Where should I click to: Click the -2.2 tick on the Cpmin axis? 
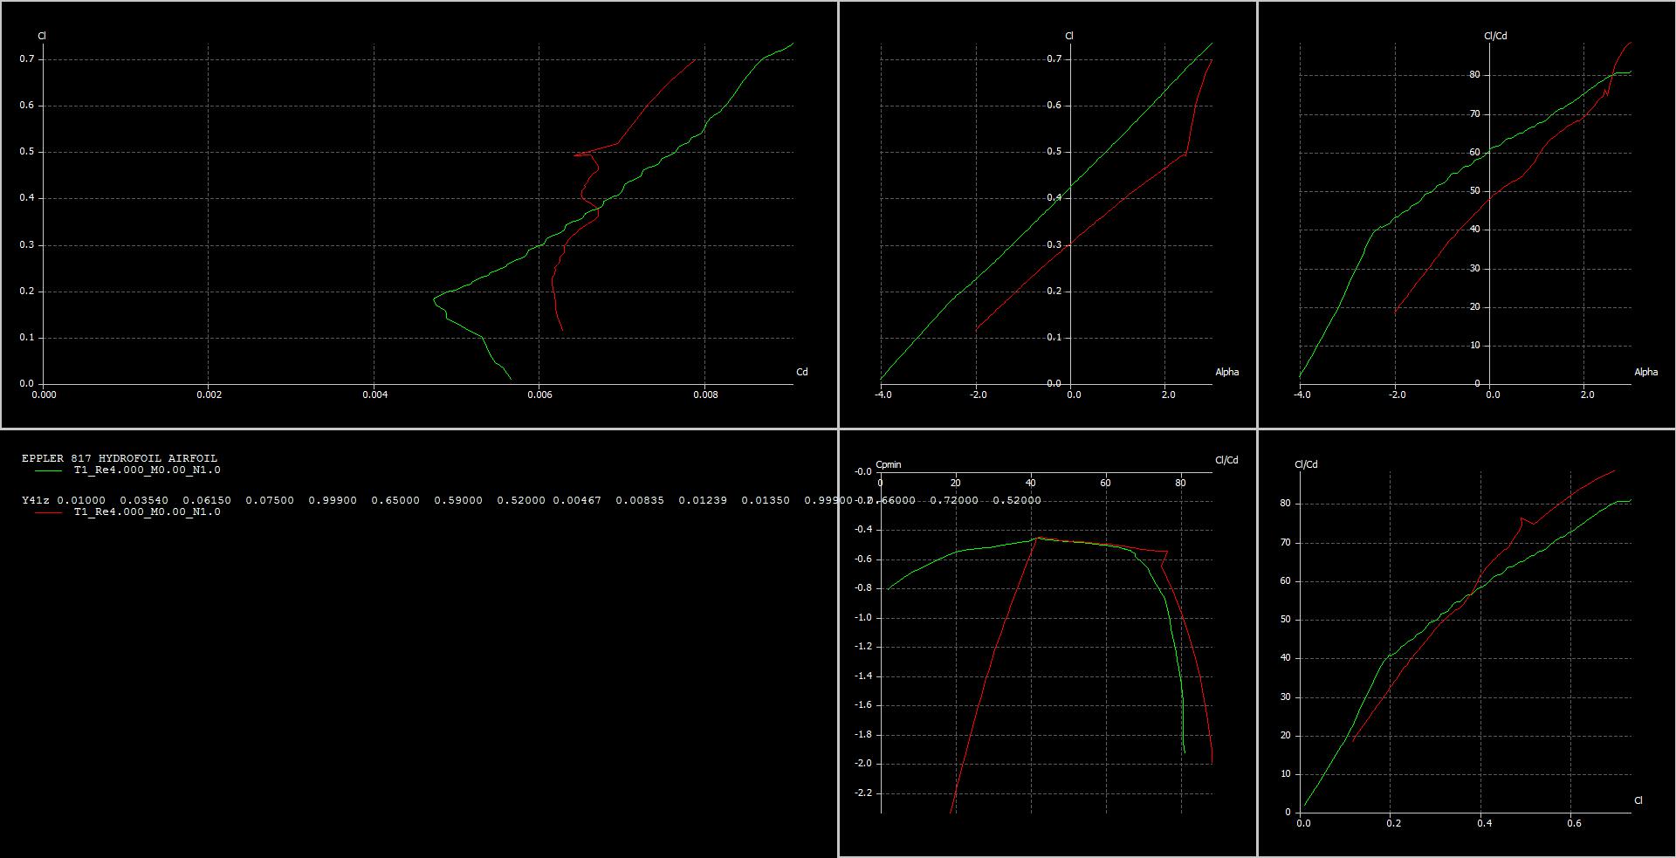point(862,793)
